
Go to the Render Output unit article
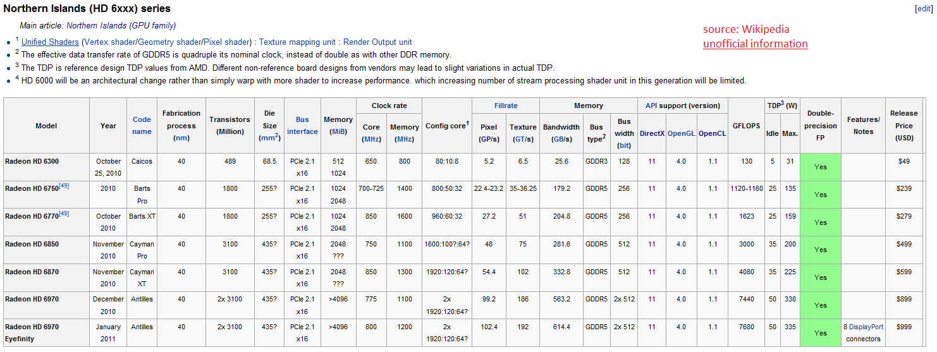tap(377, 42)
